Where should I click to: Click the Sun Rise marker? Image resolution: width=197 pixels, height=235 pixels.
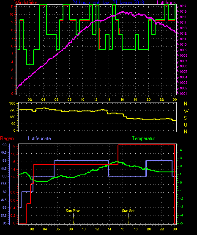click(73, 211)
